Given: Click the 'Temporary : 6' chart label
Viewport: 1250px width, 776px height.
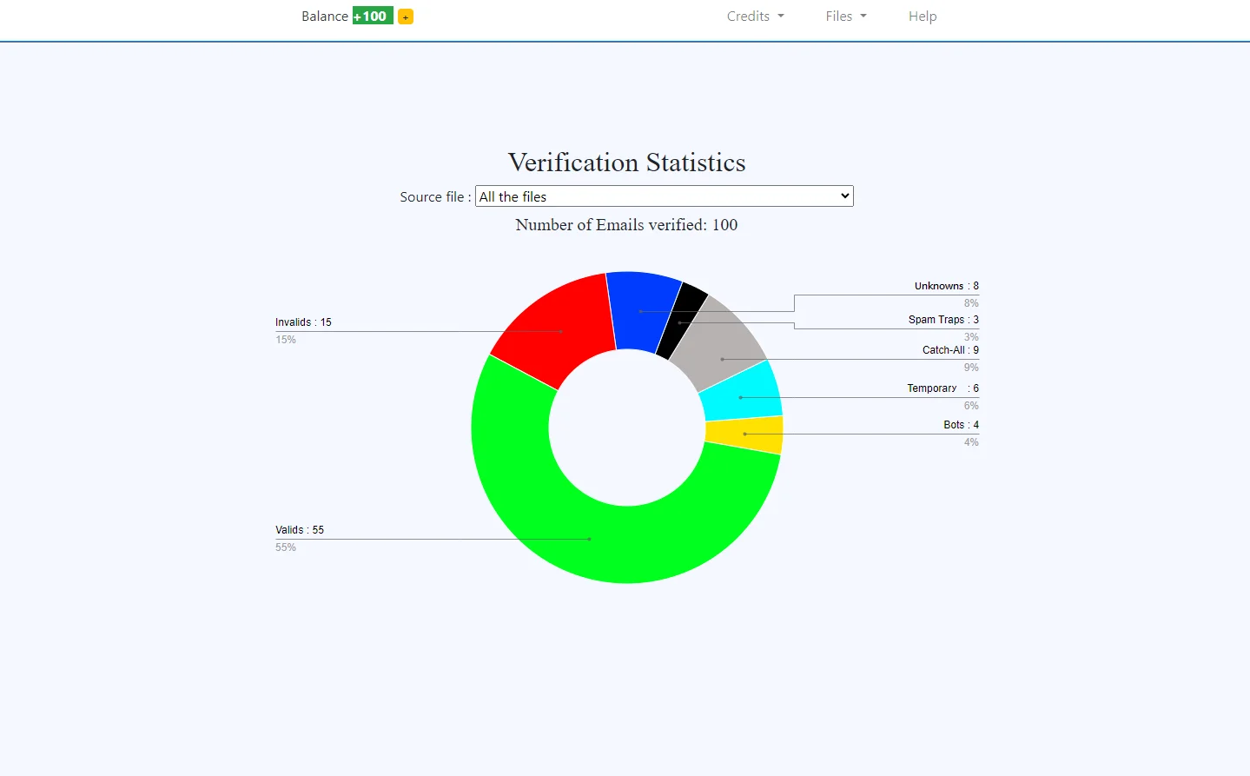Looking at the screenshot, I should coord(942,388).
